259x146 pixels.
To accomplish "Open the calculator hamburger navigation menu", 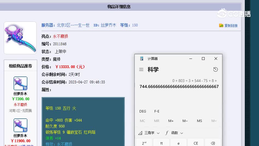I will [141, 69].
